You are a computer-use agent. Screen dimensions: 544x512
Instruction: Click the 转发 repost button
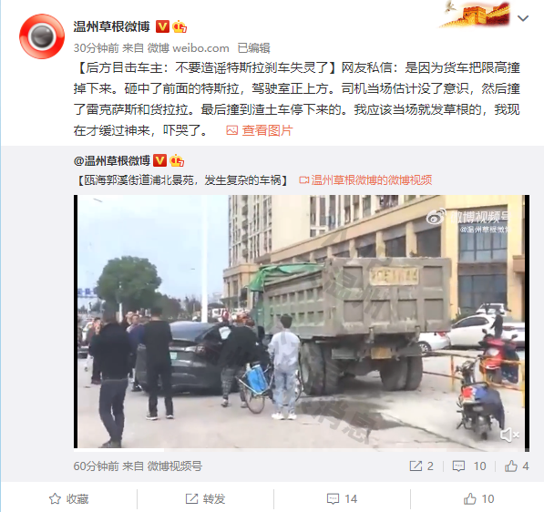205,499
